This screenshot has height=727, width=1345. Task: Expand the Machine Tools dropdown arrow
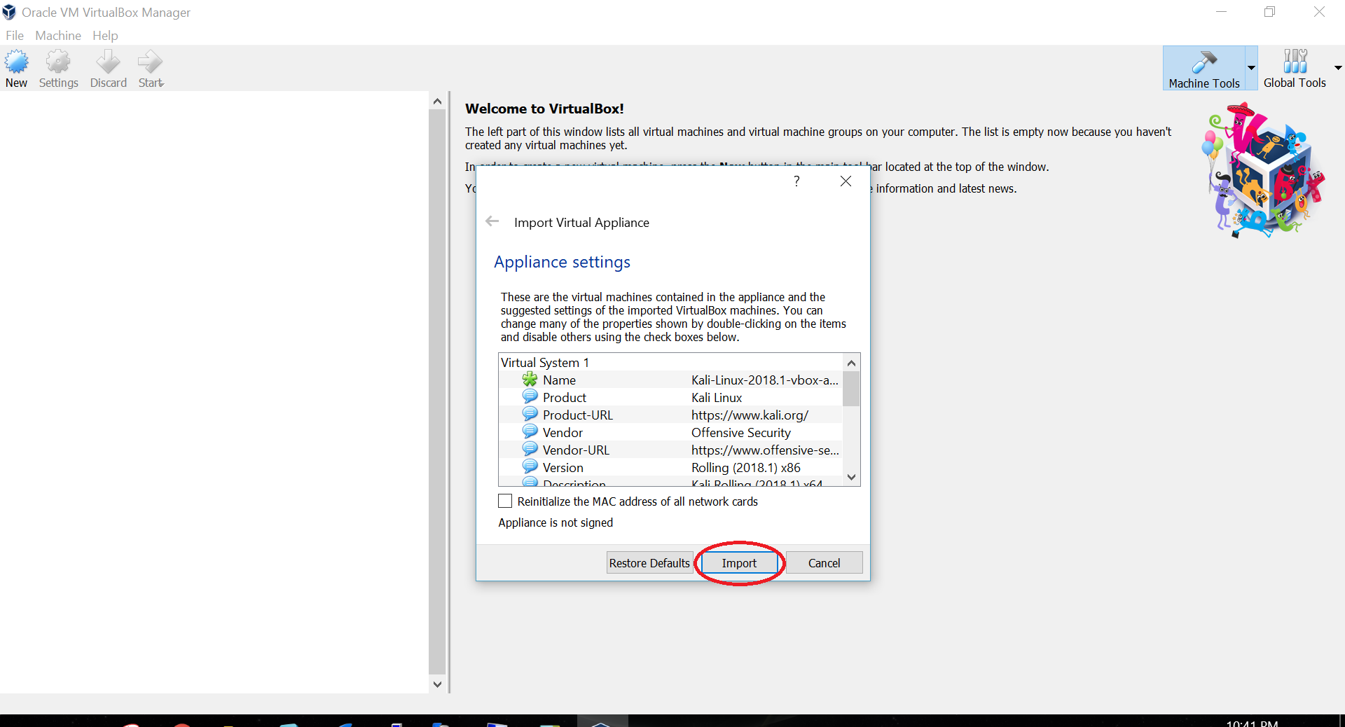pyautogui.click(x=1251, y=68)
